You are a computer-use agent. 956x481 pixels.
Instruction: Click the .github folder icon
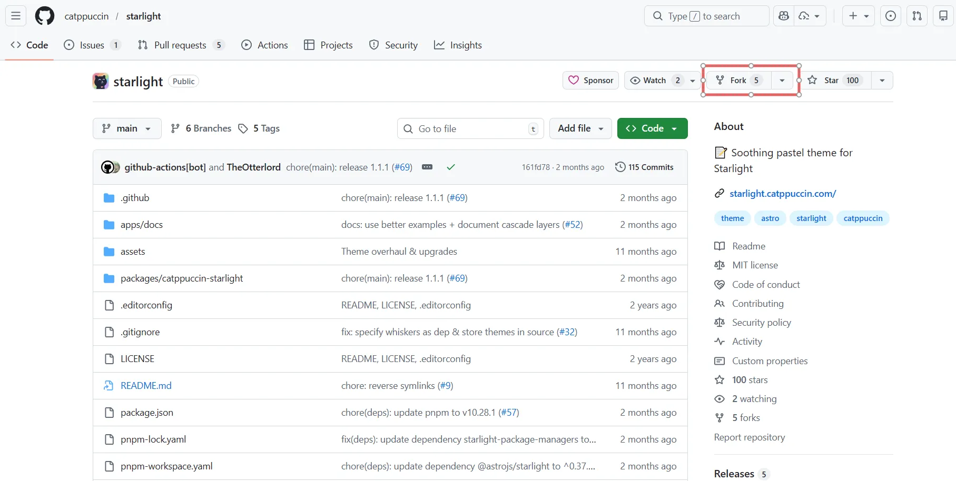tap(109, 198)
